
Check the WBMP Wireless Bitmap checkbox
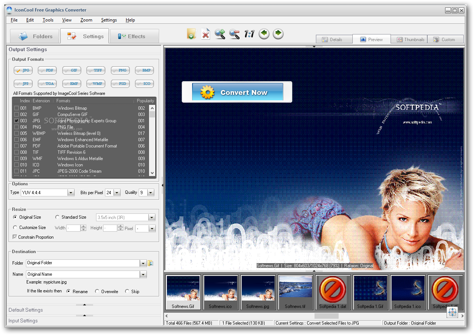point(16,133)
